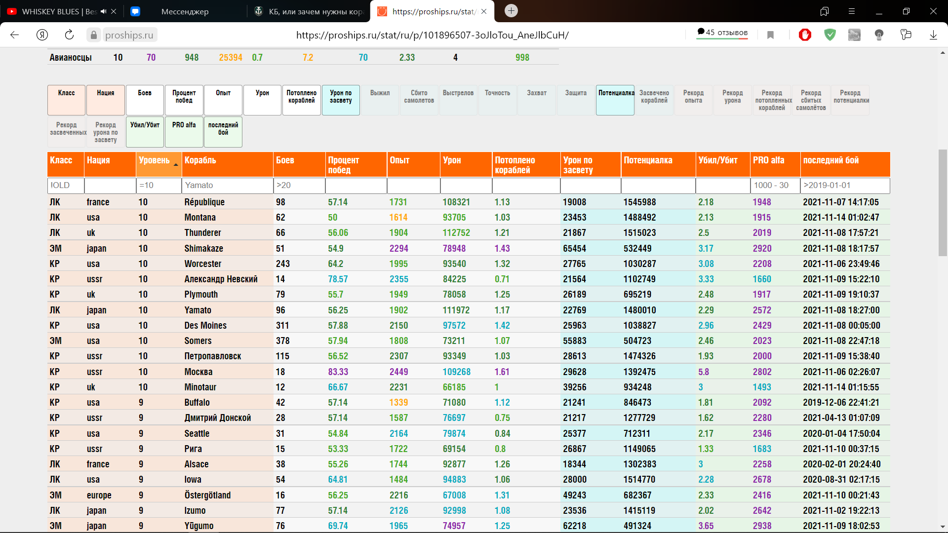Toggle the Потенциалка column button
Viewport: 948px width, 533px height.
click(615, 100)
